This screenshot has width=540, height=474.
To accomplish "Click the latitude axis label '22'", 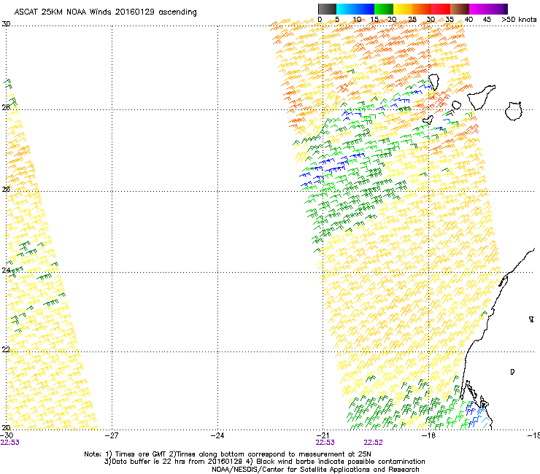I will [x=6, y=349].
